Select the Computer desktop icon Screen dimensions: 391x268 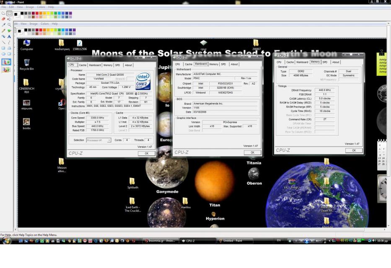pos(27,45)
